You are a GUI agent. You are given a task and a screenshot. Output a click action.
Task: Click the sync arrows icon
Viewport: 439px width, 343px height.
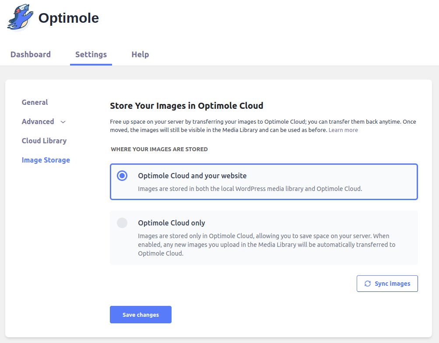coord(368,284)
